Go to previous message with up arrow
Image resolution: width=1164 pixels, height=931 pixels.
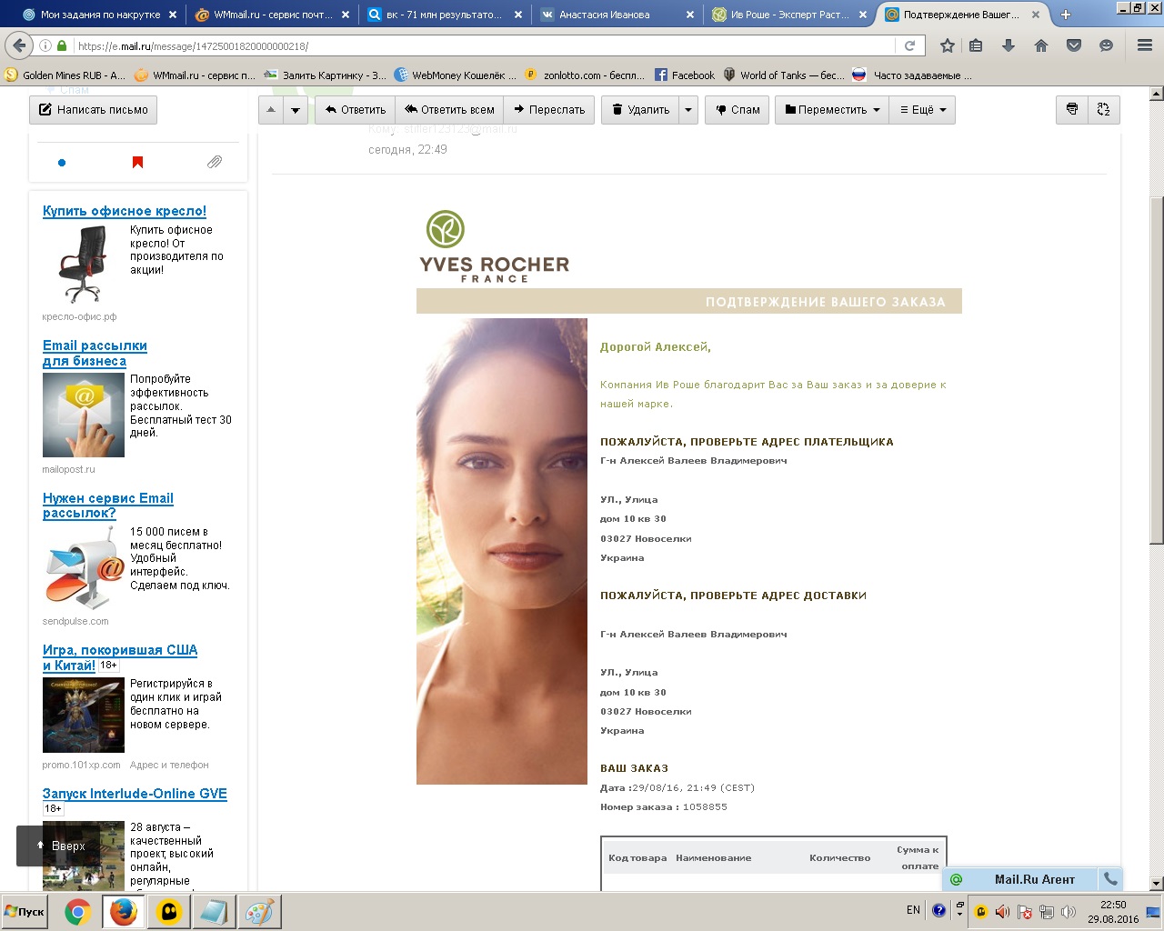pyautogui.click(x=271, y=110)
